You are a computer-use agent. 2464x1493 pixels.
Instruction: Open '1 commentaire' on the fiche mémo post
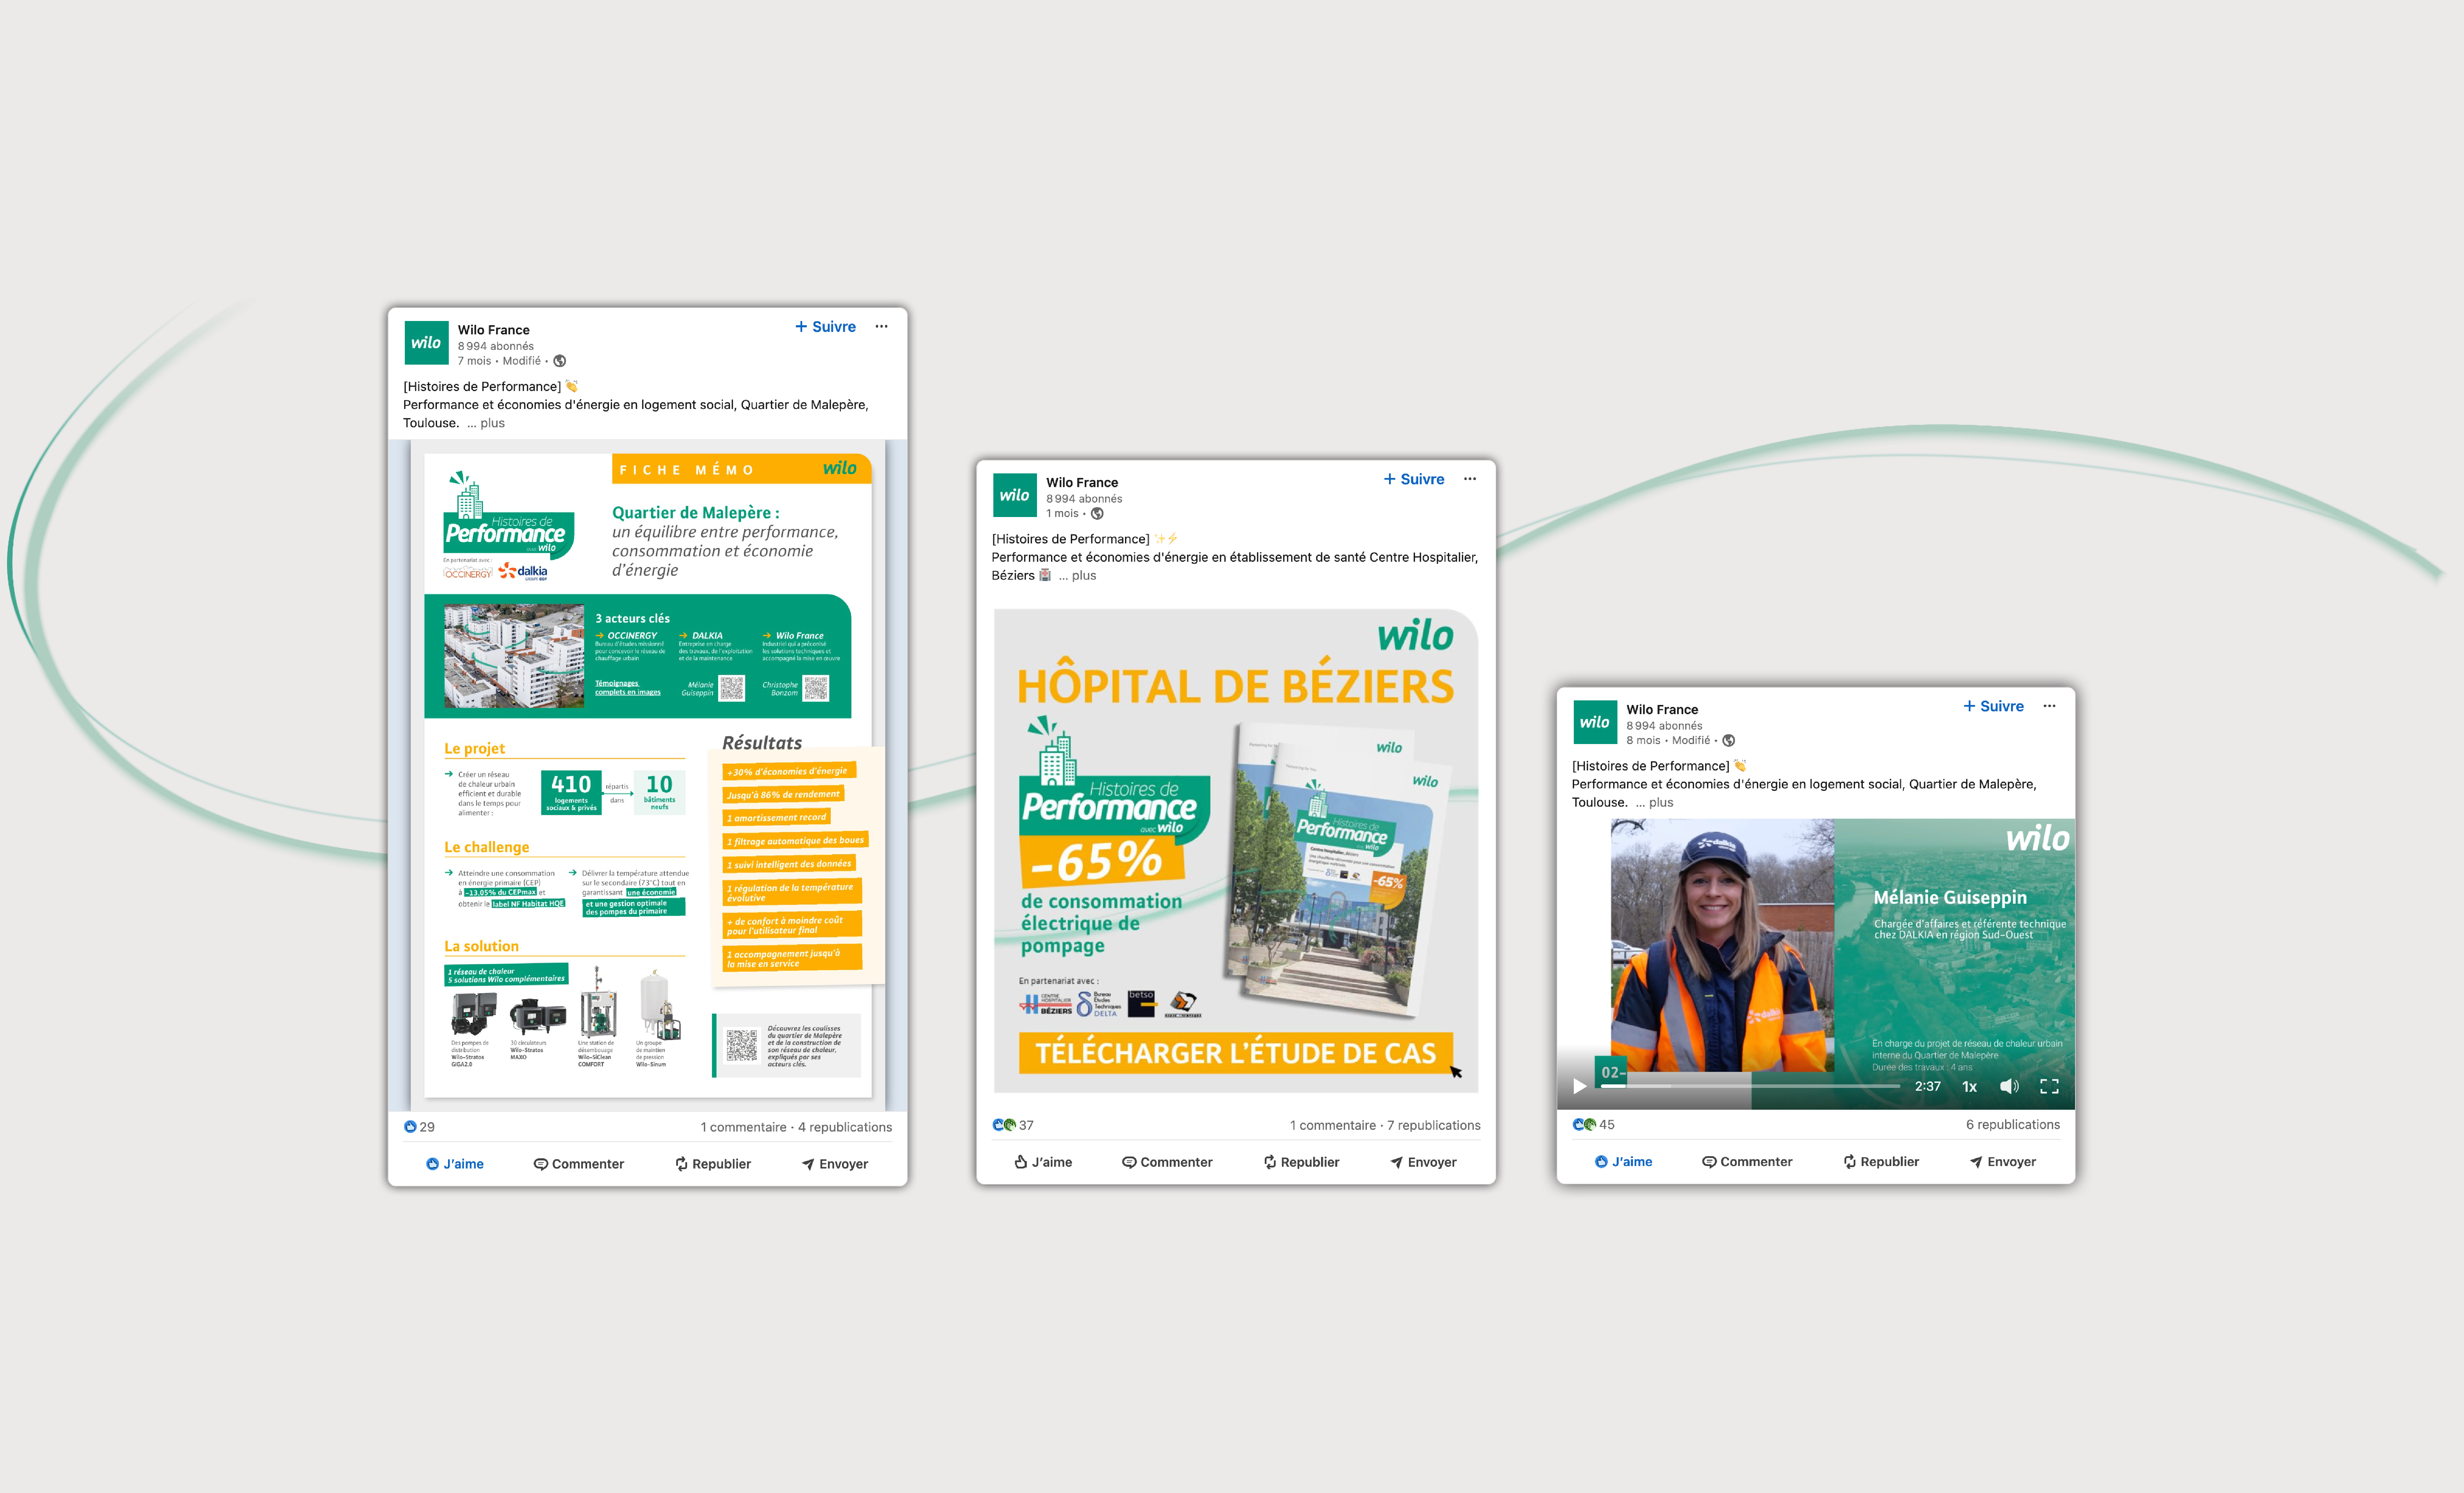tap(743, 1127)
